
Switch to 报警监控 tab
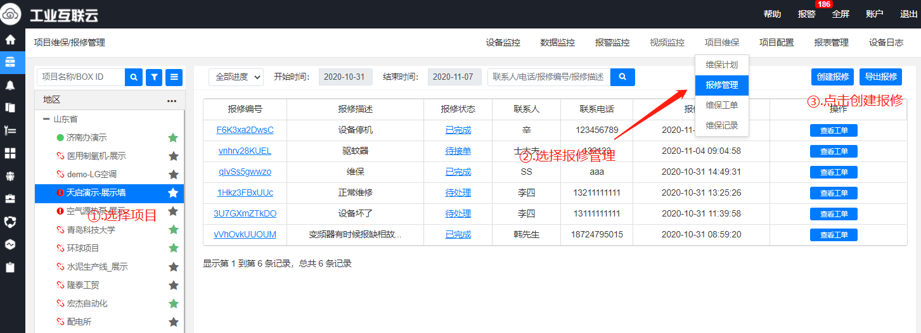[612, 42]
